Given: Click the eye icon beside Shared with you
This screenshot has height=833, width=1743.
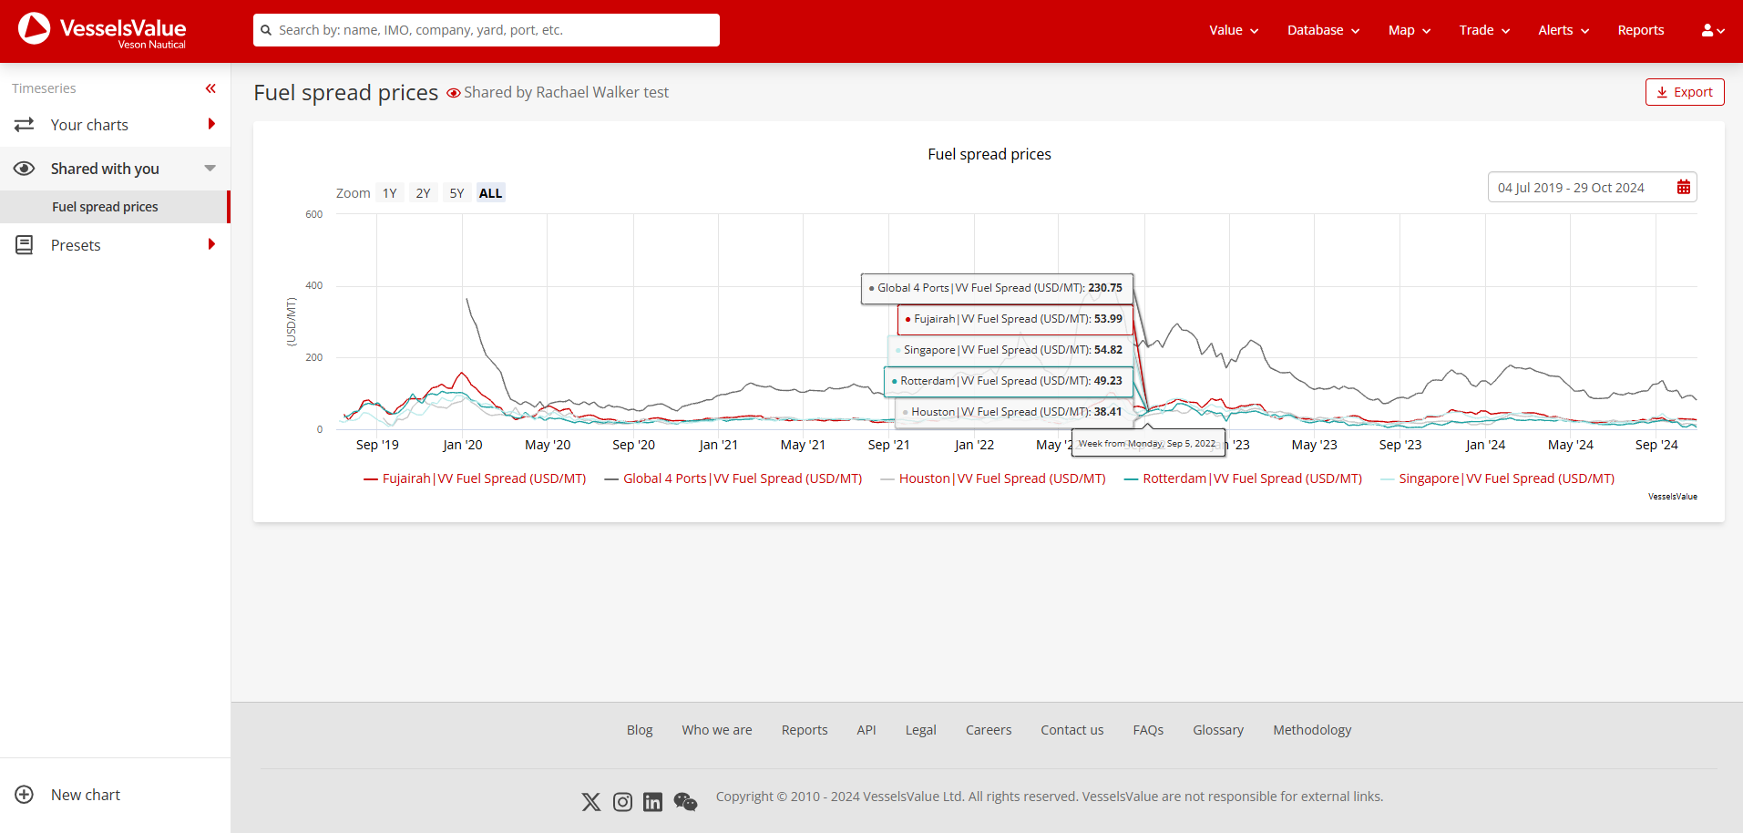Looking at the screenshot, I should click(x=25, y=169).
